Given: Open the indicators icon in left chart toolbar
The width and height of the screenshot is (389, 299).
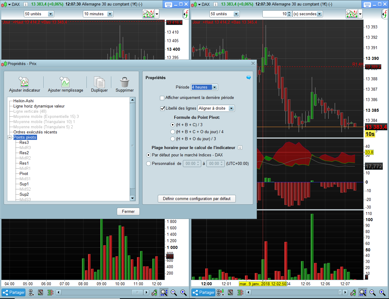Looking at the screenshot, I should pos(148,14).
